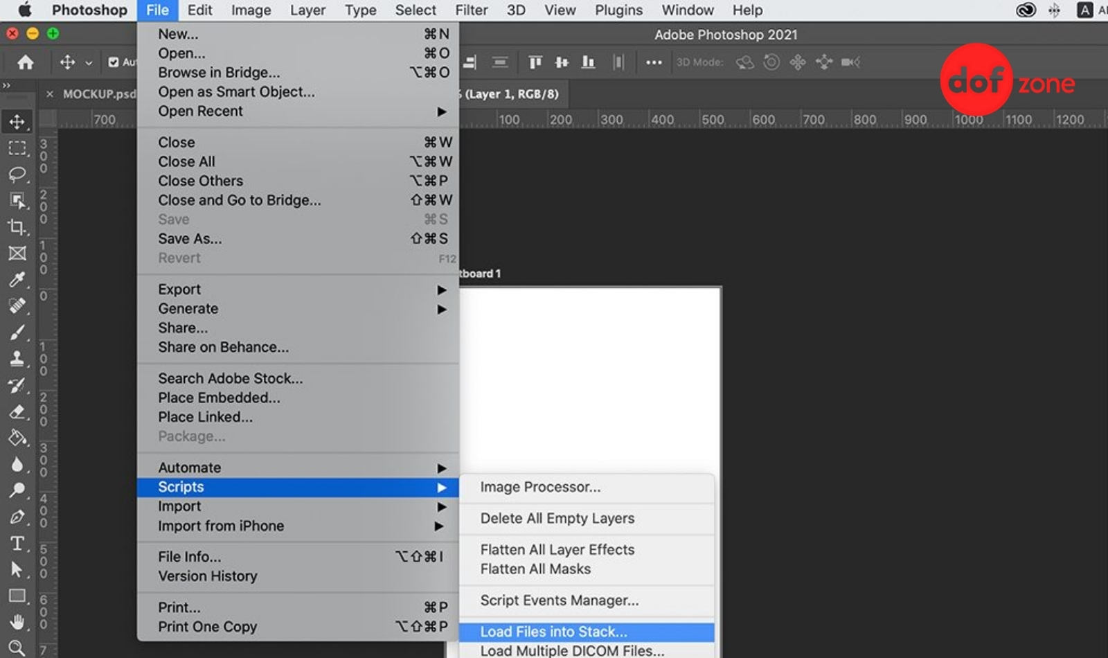Screen dimensions: 1108x658
Task: Select the Rectangular Marquee tool
Action: tap(17, 148)
